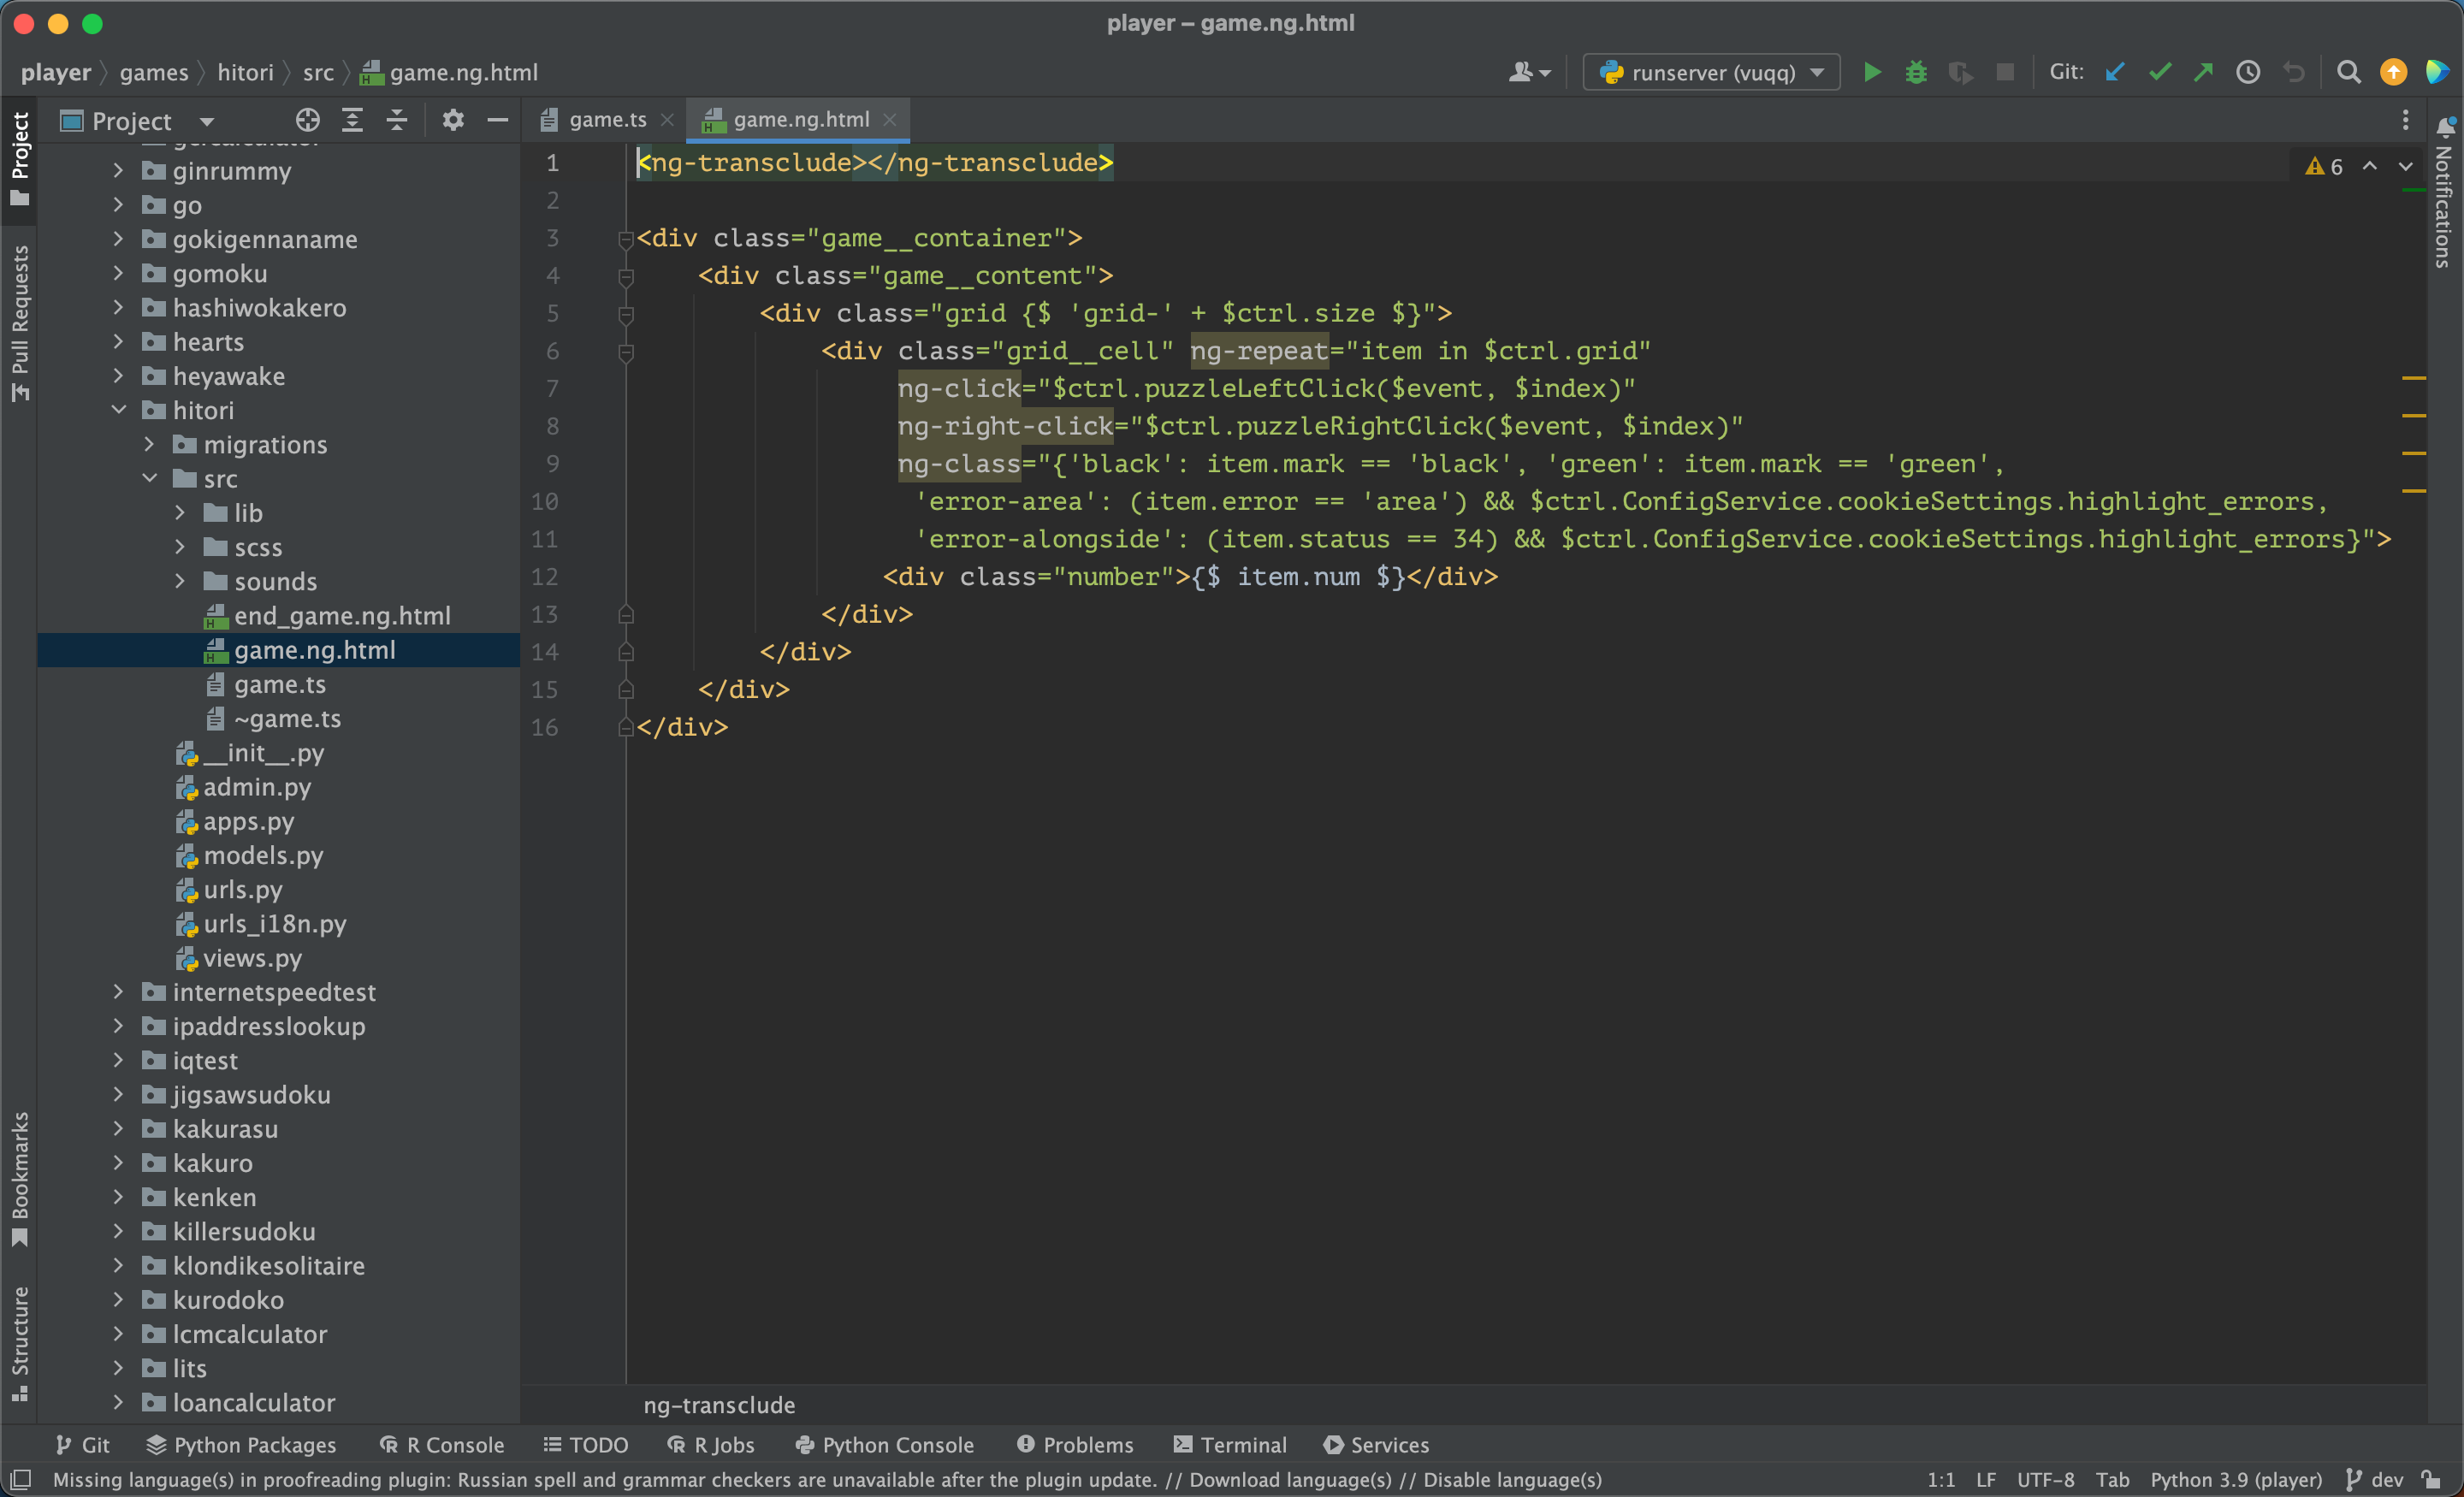Expand the sounds folder
The width and height of the screenshot is (2464, 1497).
point(180,581)
